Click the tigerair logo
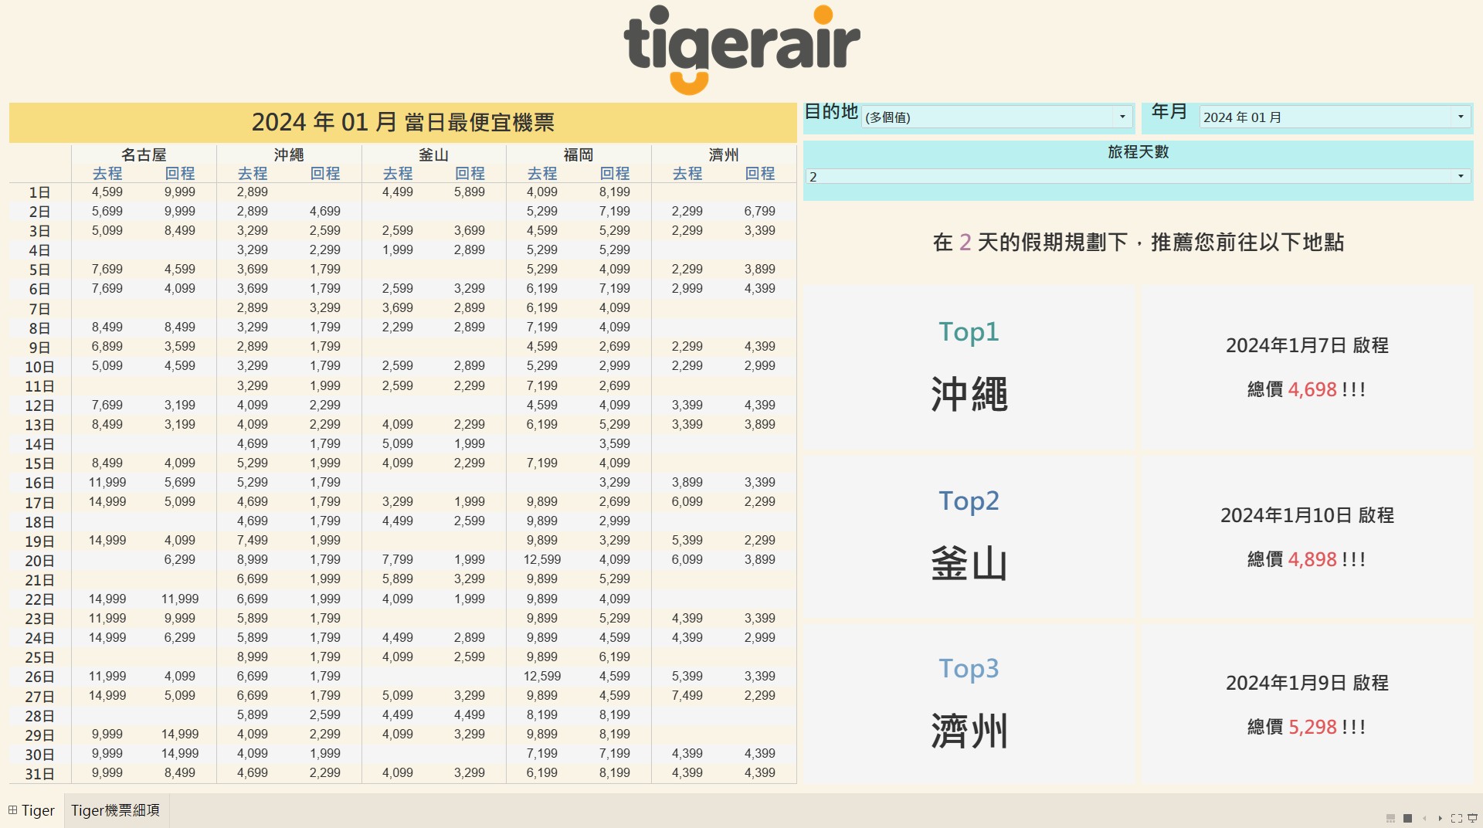This screenshot has width=1483, height=828. click(741, 49)
